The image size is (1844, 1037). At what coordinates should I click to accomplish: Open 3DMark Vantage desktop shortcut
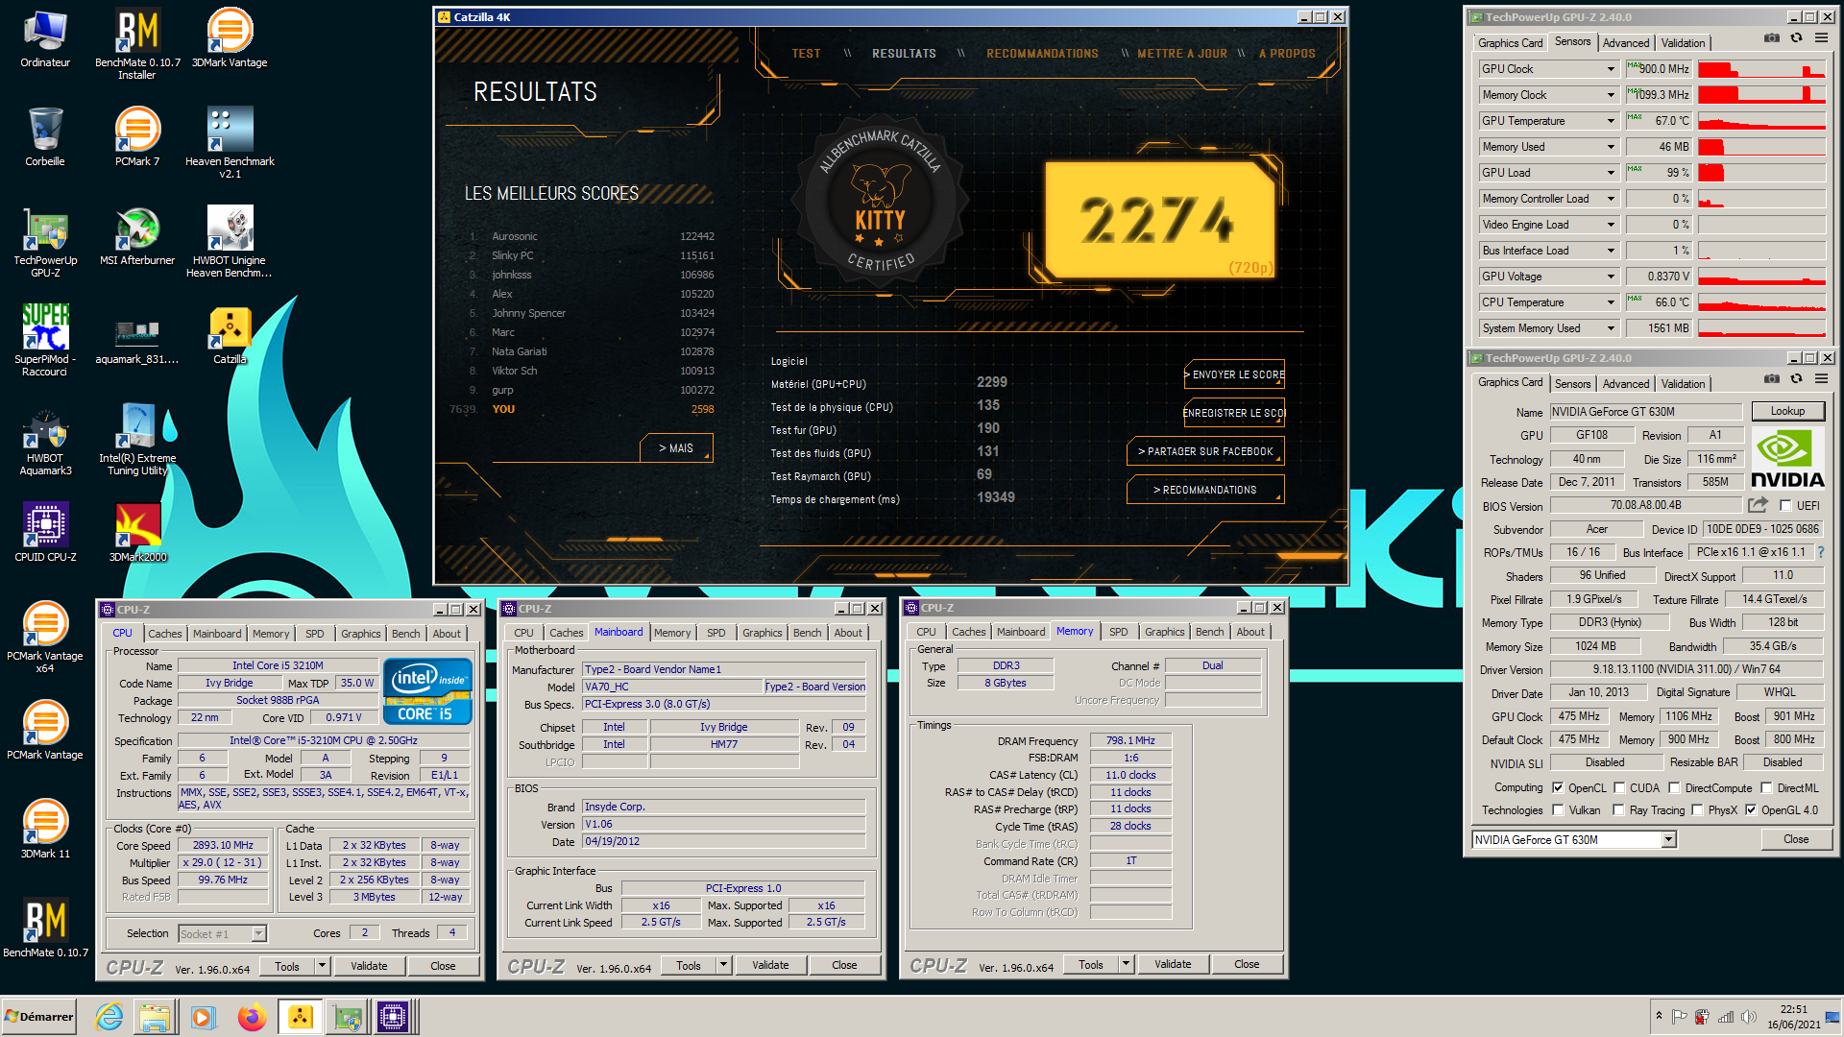230,38
